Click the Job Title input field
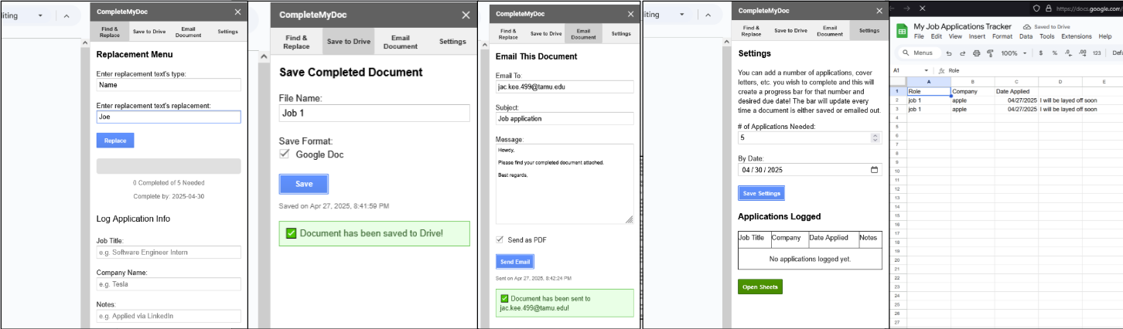This screenshot has height=329, width=1123. [x=169, y=253]
